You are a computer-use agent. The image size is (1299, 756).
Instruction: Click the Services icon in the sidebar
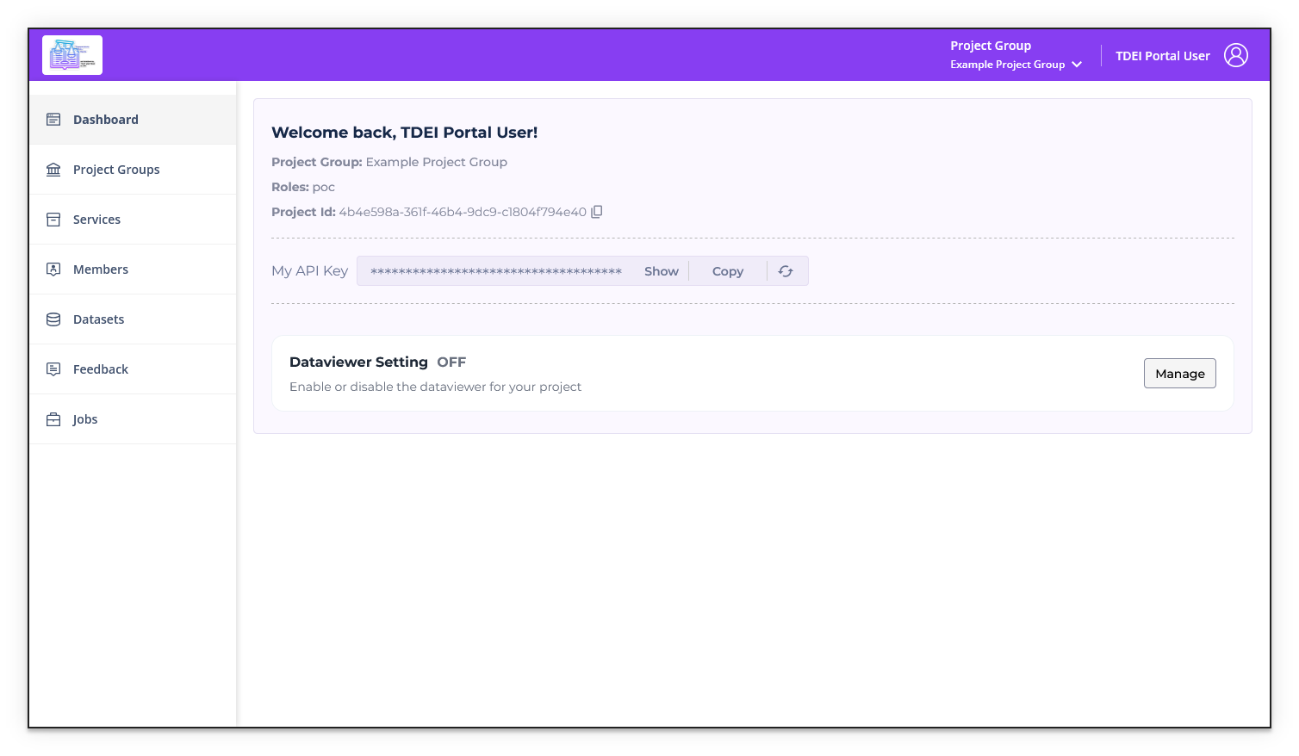click(53, 219)
